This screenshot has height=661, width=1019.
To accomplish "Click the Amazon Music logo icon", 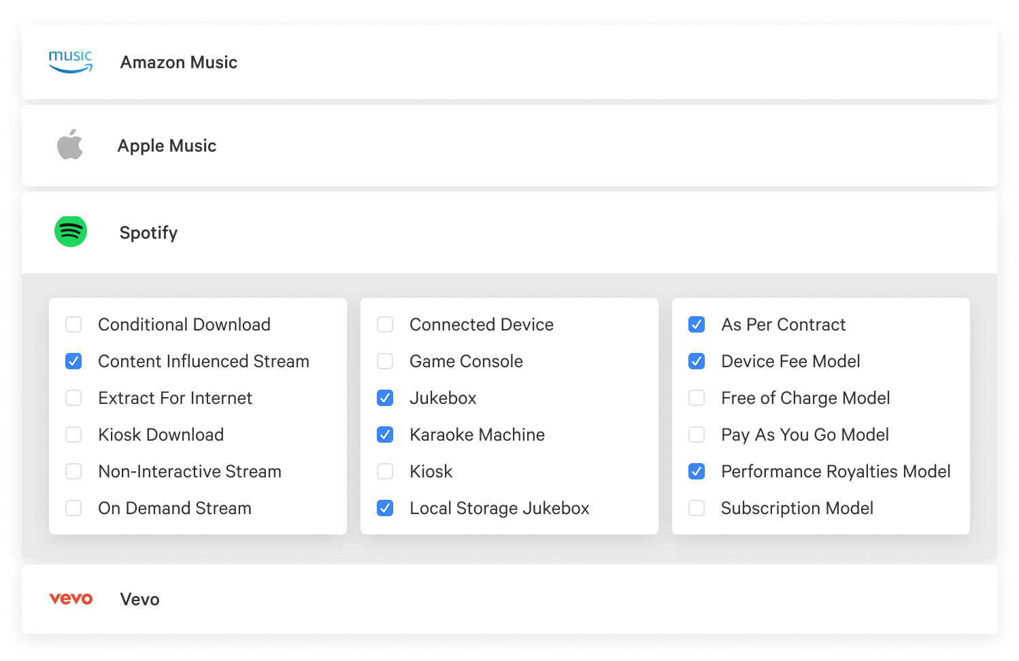I will [x=71, y=61].
